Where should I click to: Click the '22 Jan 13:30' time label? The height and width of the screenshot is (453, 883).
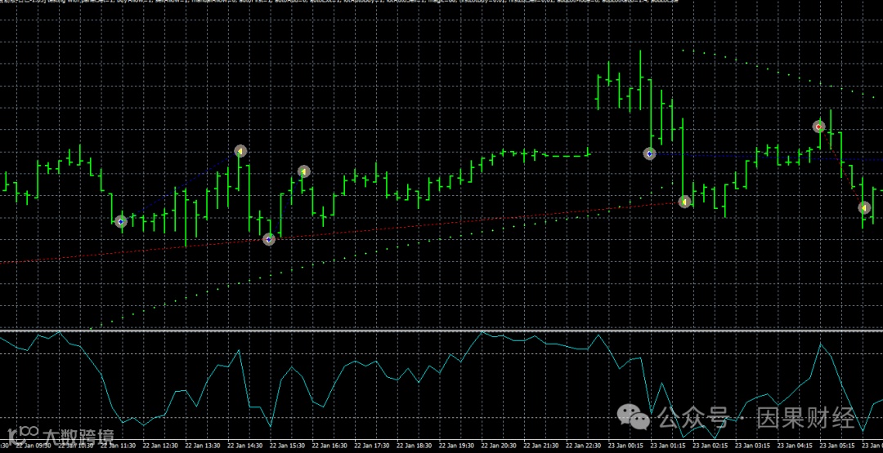tap(203, 446)
